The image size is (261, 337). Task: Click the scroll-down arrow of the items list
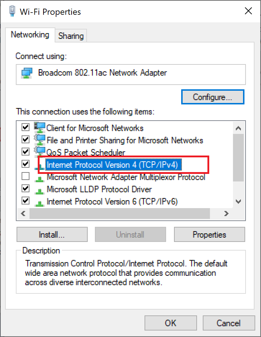coord(238,202)
